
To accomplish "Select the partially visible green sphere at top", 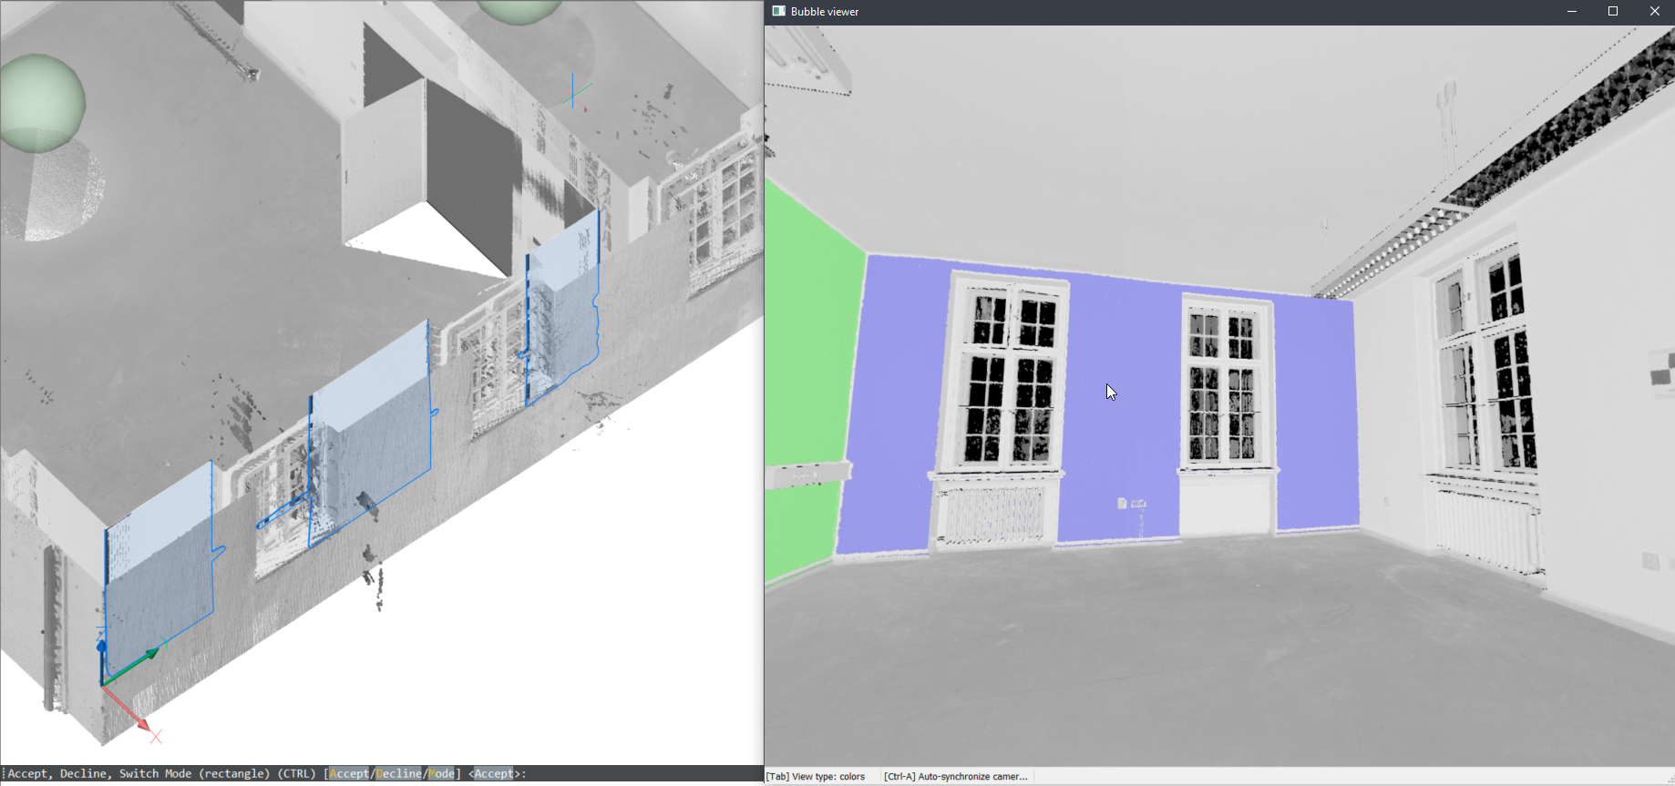I will pyautogui.click(x=519, y=9).
